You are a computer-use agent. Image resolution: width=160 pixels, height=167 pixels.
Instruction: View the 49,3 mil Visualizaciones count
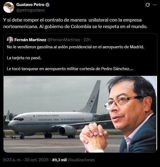(x=73, y=160)
